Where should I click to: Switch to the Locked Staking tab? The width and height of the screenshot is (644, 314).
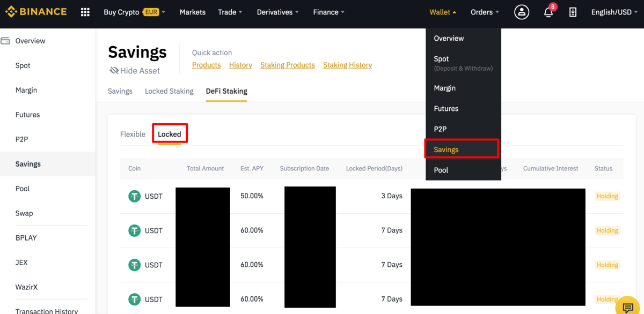click(169, 91)
